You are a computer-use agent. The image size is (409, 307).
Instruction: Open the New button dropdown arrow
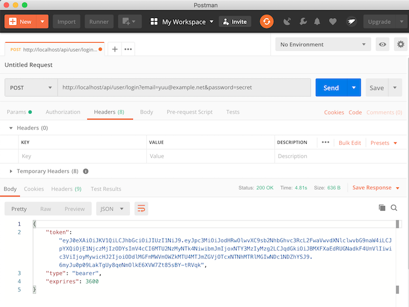pos(42,22)
